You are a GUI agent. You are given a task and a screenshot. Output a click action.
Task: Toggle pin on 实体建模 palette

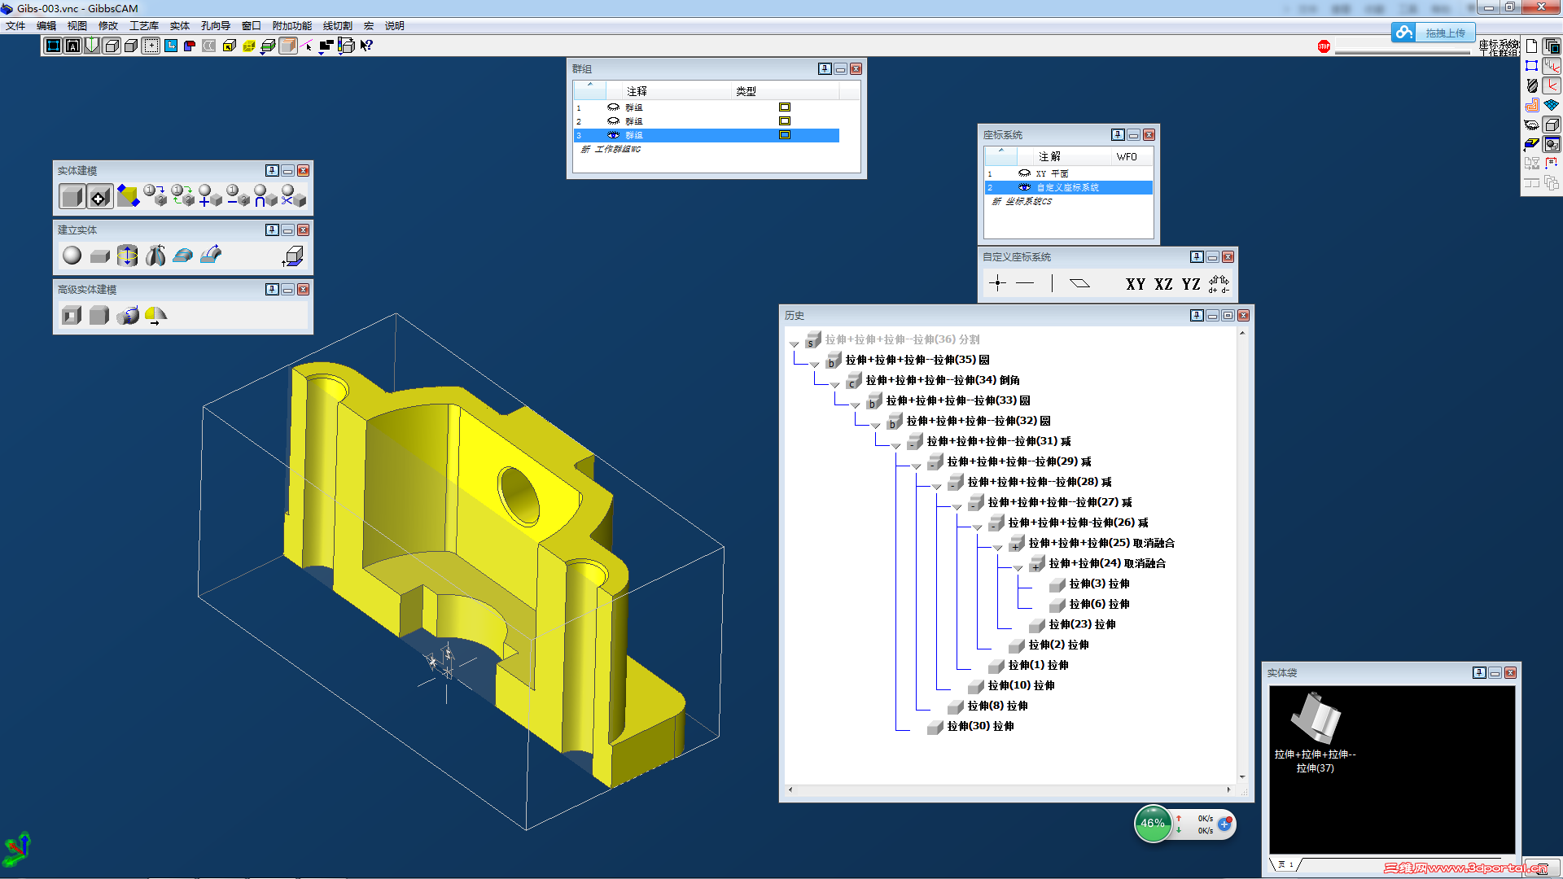point(272,170)
